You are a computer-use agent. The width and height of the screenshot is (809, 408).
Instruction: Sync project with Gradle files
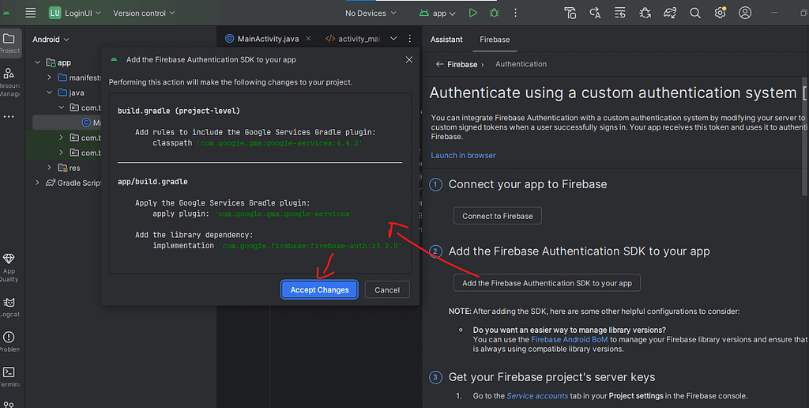pyautogui.click(x=670, y=13)
